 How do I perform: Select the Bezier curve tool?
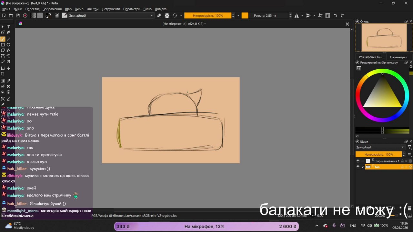coord(3,56)
